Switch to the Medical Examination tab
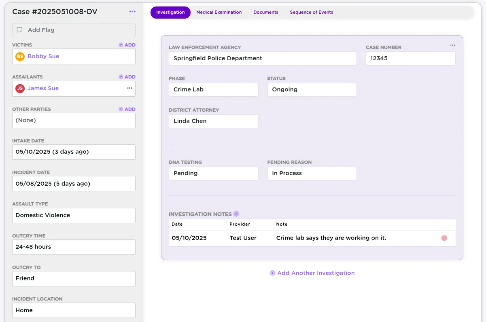 click(x=219, y=12)
